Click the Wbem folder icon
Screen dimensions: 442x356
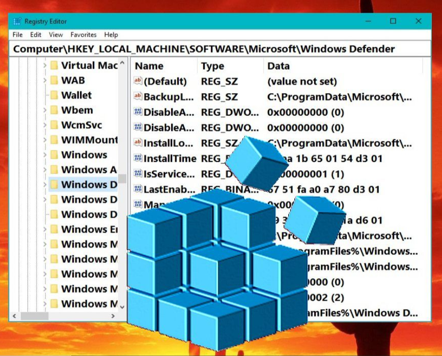[54, 110]
